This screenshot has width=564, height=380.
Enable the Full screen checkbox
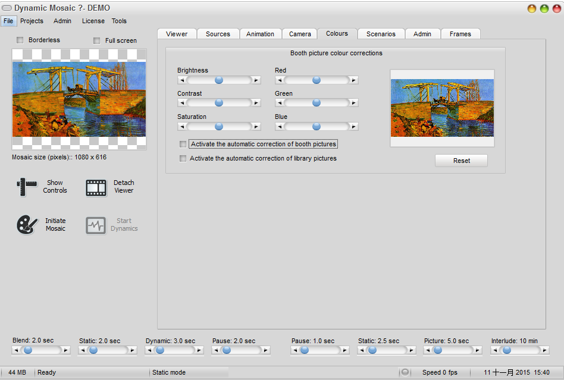pos(97,40)
